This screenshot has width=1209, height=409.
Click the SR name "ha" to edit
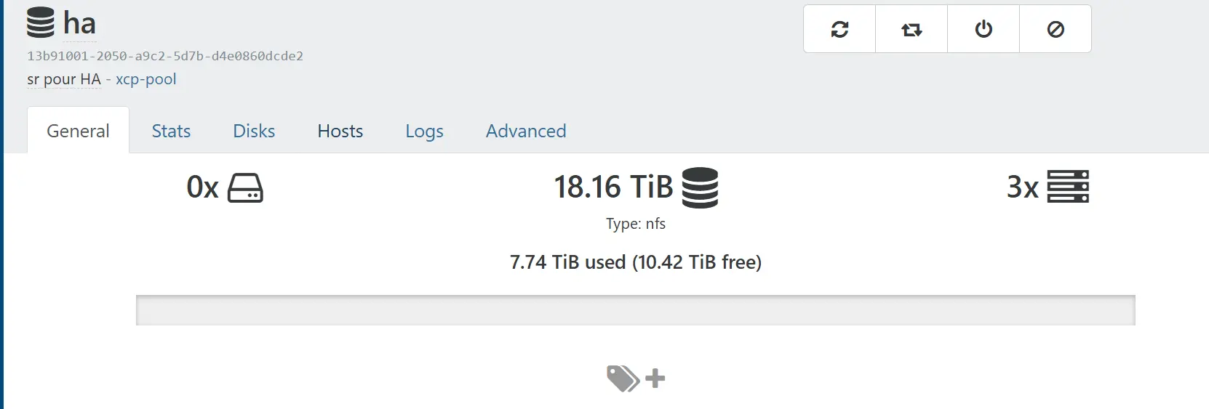pyautogui.click(x=79, y=23)
